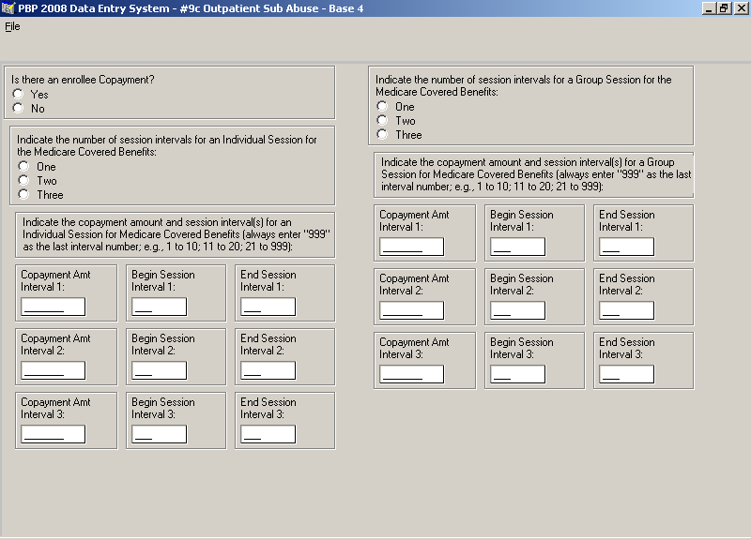The image size is (751, 540).
Task: Select Yes for enrollee Copayment
Action: 18,95
